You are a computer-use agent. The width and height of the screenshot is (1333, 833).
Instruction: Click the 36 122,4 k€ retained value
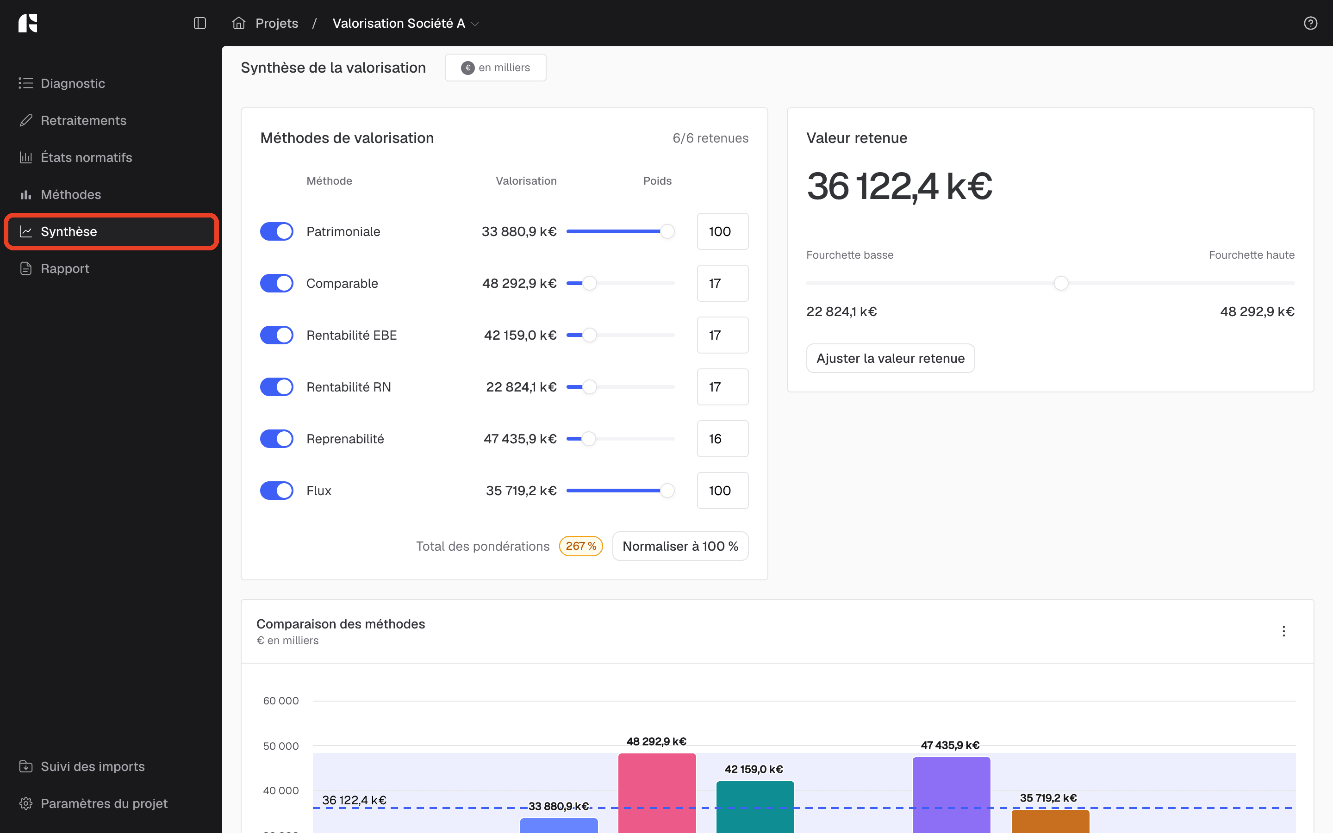coord(899,186)
